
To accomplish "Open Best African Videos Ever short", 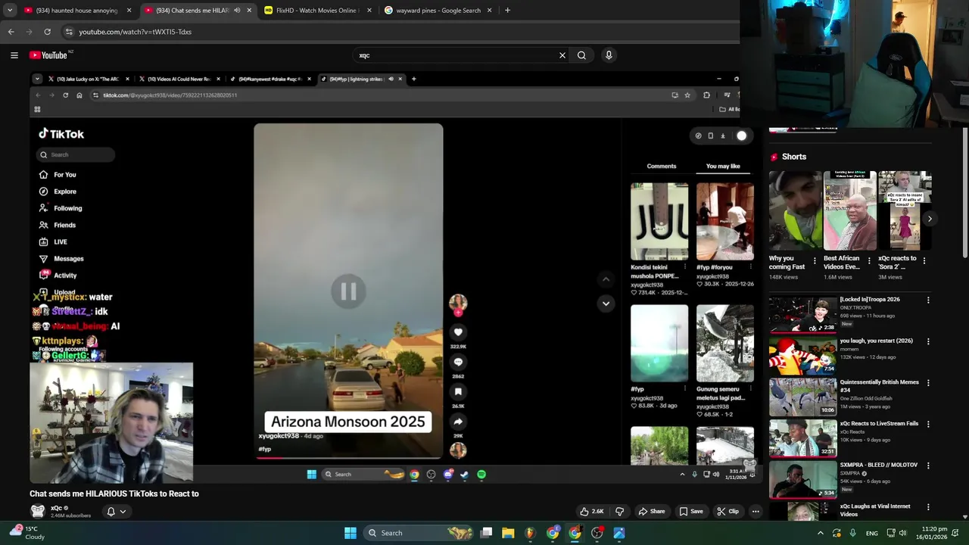I will [850, 210].
